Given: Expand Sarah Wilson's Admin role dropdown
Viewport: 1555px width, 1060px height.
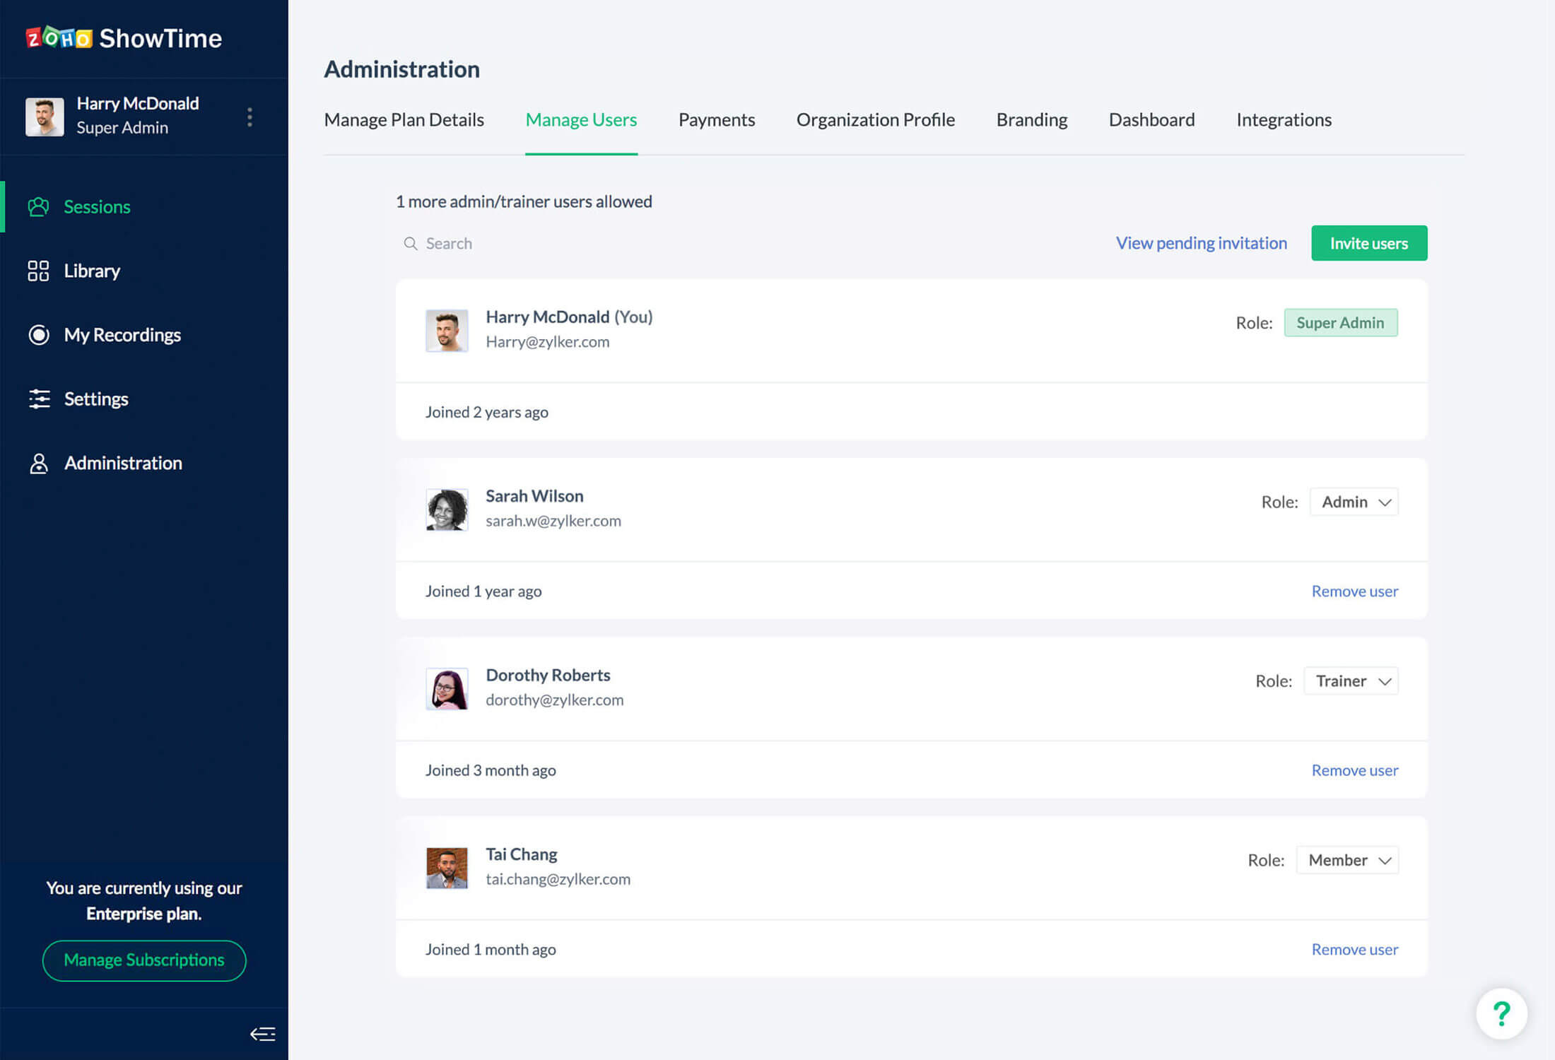Looking at the screenshot, I should click(x=1354, y=502).
